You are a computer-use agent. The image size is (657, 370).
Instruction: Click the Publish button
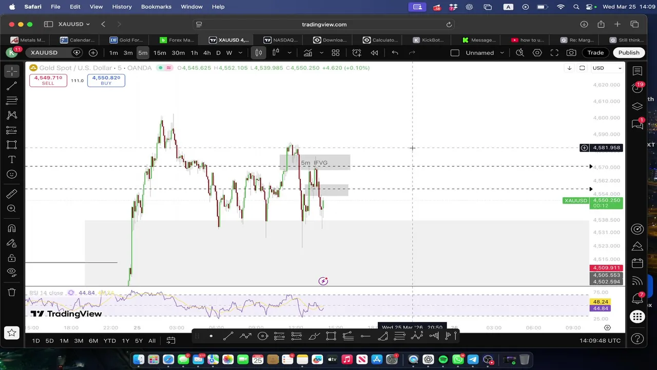coord(629,52)
